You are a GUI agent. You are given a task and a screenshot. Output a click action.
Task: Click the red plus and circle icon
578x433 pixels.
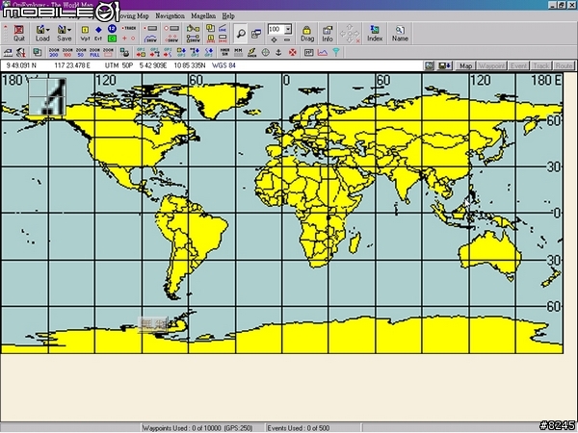coord(129,38)
